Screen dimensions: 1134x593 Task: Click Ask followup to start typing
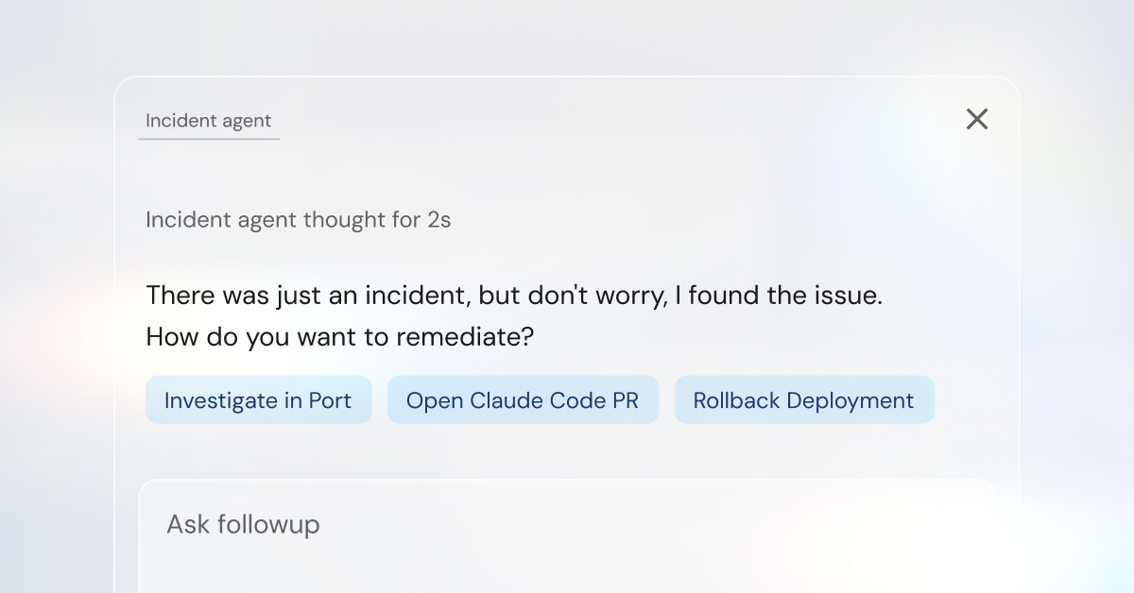[243, 524]
